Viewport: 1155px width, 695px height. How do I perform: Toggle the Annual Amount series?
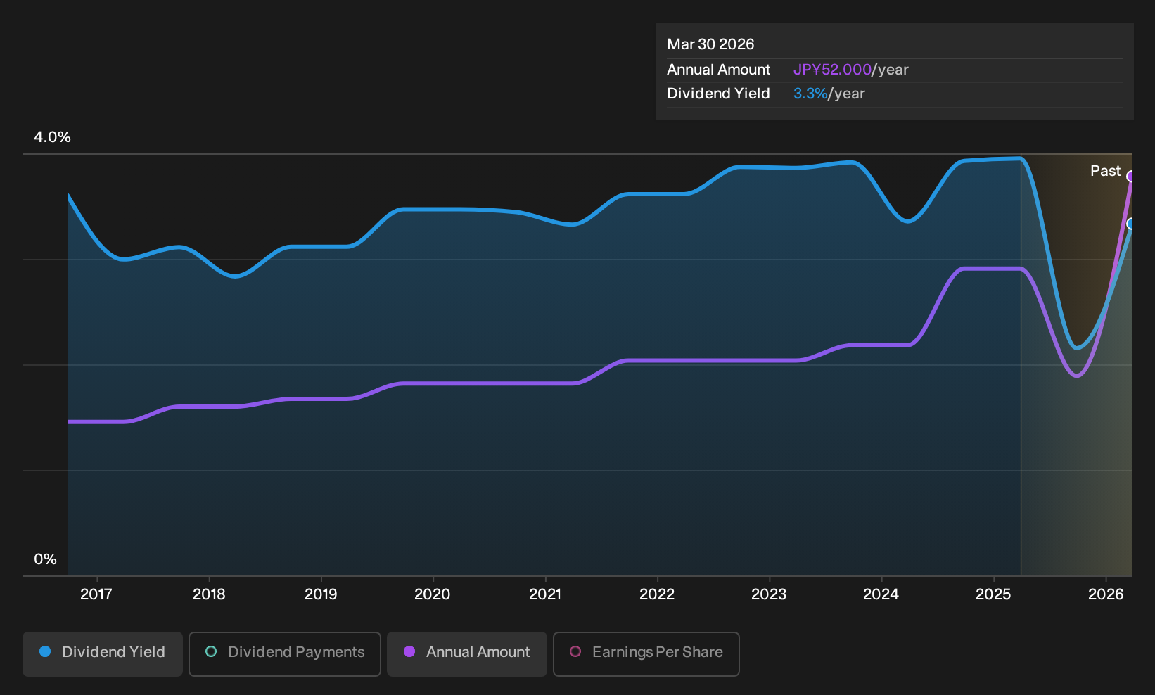tap(467, 653)
